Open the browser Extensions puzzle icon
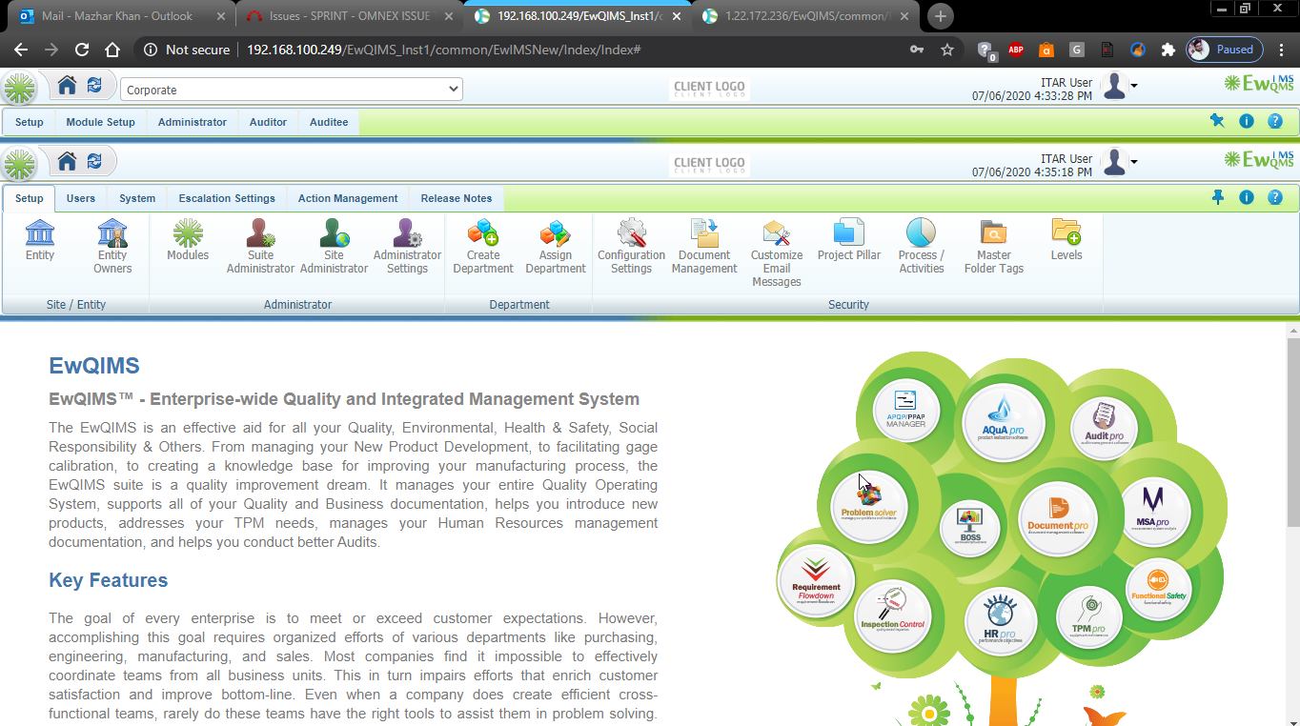The width and height of the screenshot is (1300, 726). tap(1168, 50)
